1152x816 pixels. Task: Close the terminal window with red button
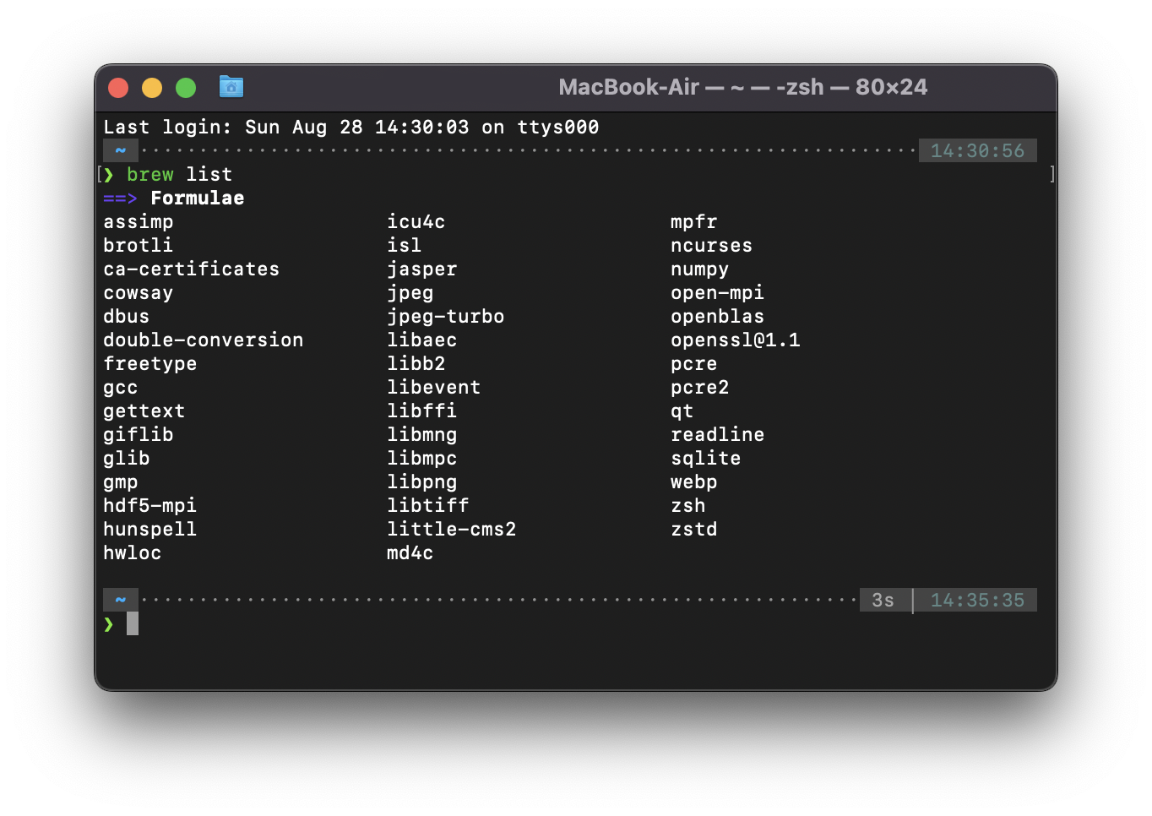[118, 88]
